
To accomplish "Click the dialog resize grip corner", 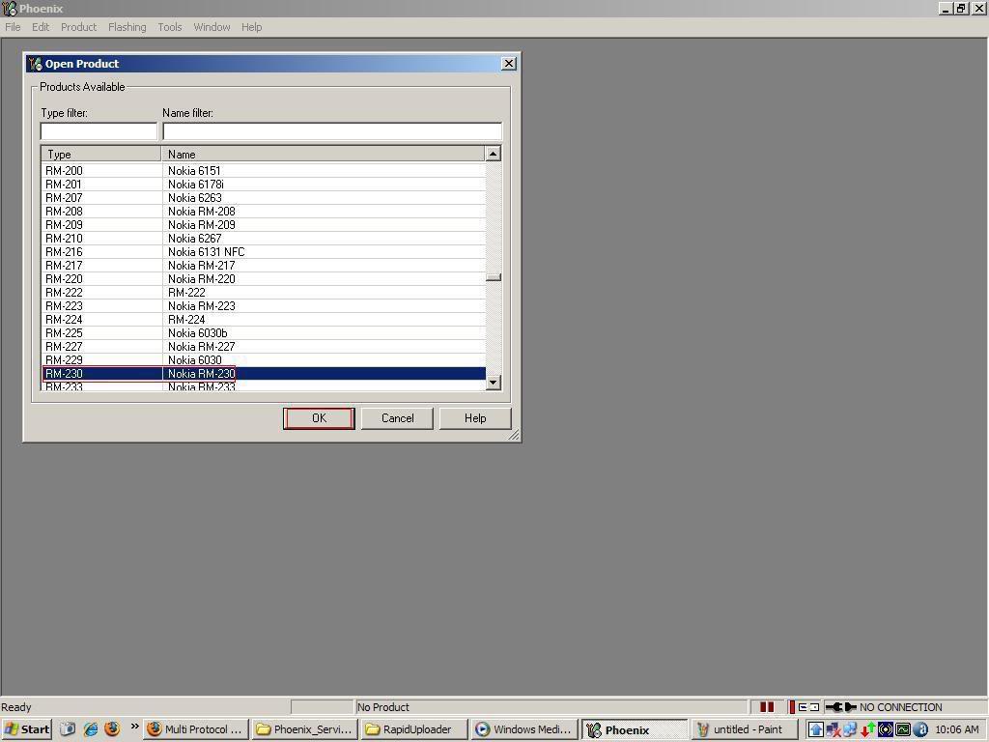I will 514,435.
